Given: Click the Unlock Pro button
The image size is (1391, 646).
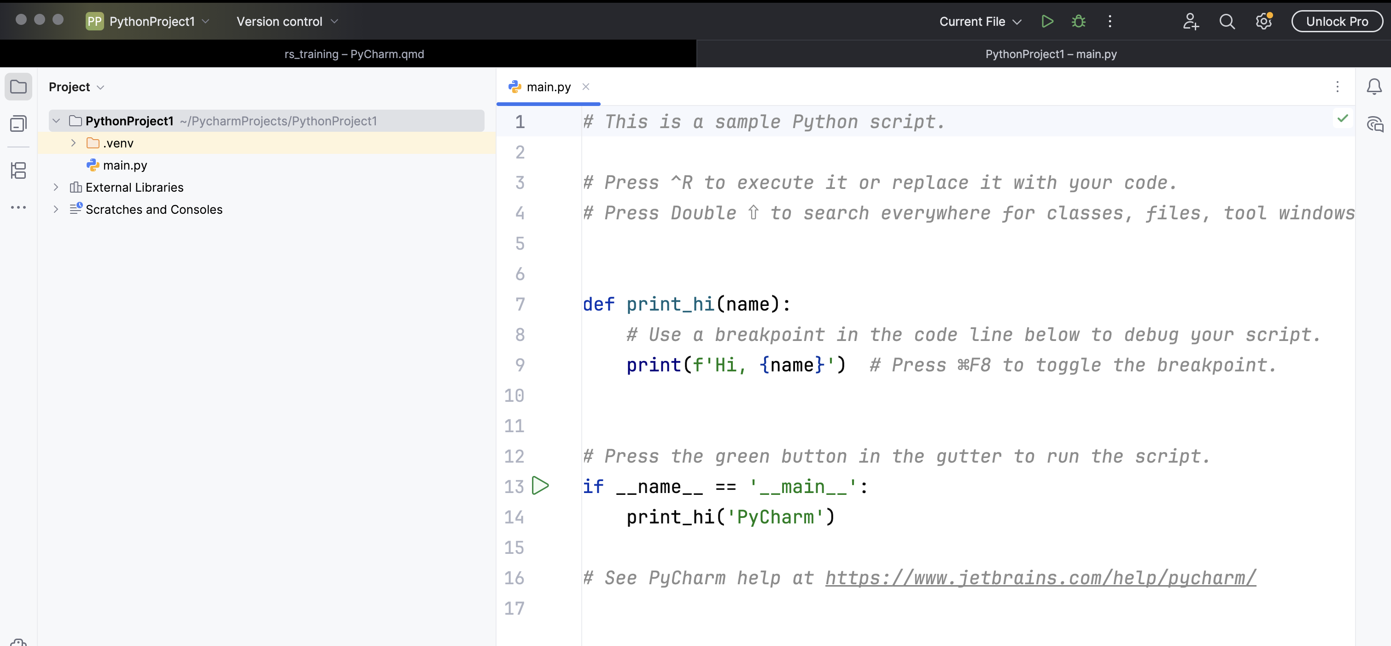Looking at the screenshot, I should [x=1337, y=22].
